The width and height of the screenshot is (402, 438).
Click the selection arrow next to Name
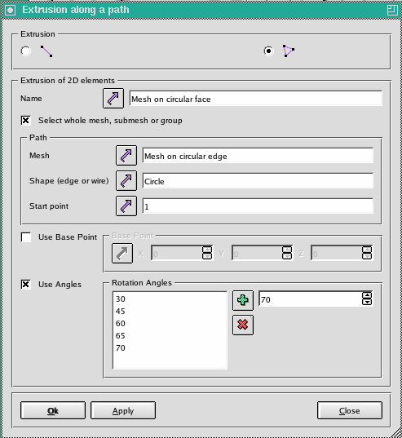(x=113, y=99)
